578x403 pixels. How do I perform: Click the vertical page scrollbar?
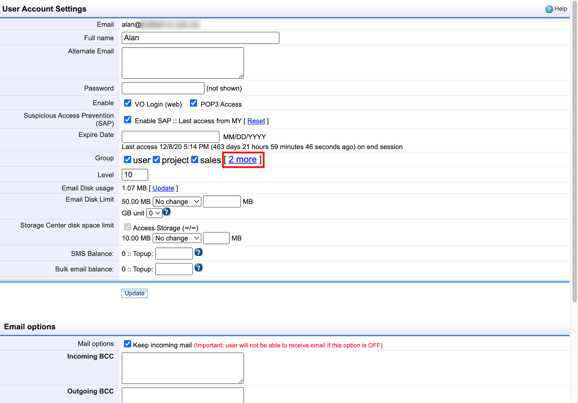[574, 143]
